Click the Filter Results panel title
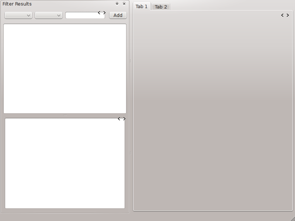The image size is (295, 221). point(17,4)
